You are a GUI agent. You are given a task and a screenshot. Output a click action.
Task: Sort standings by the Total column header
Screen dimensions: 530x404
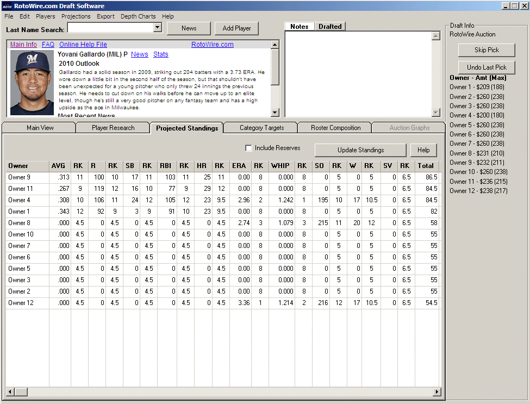pos(427,166)
